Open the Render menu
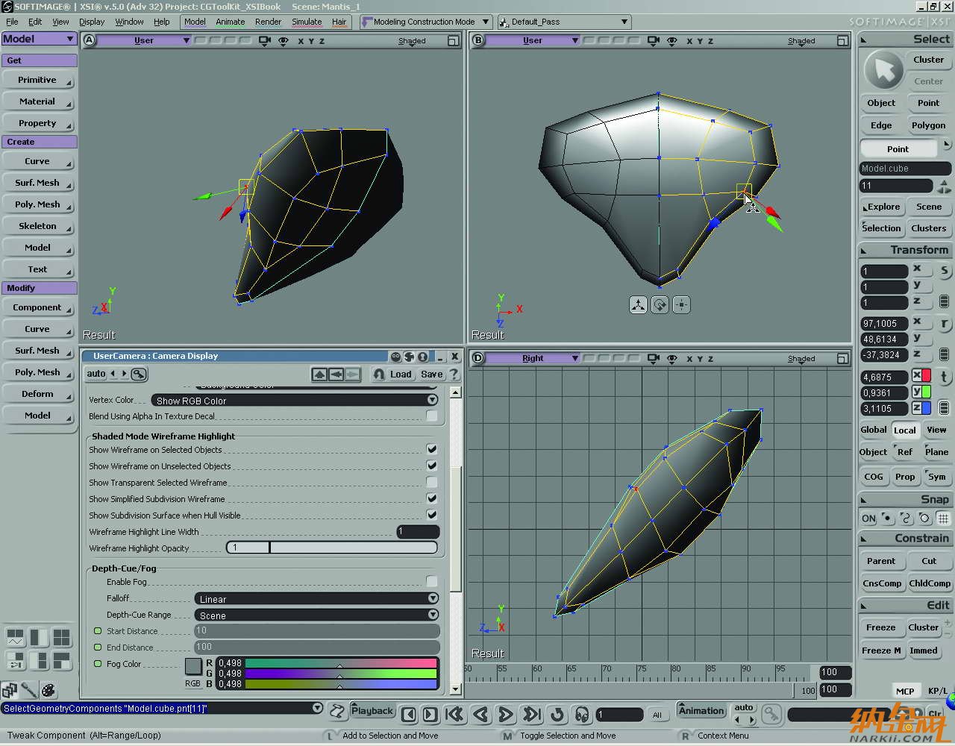955x746 pixels. 268,22
